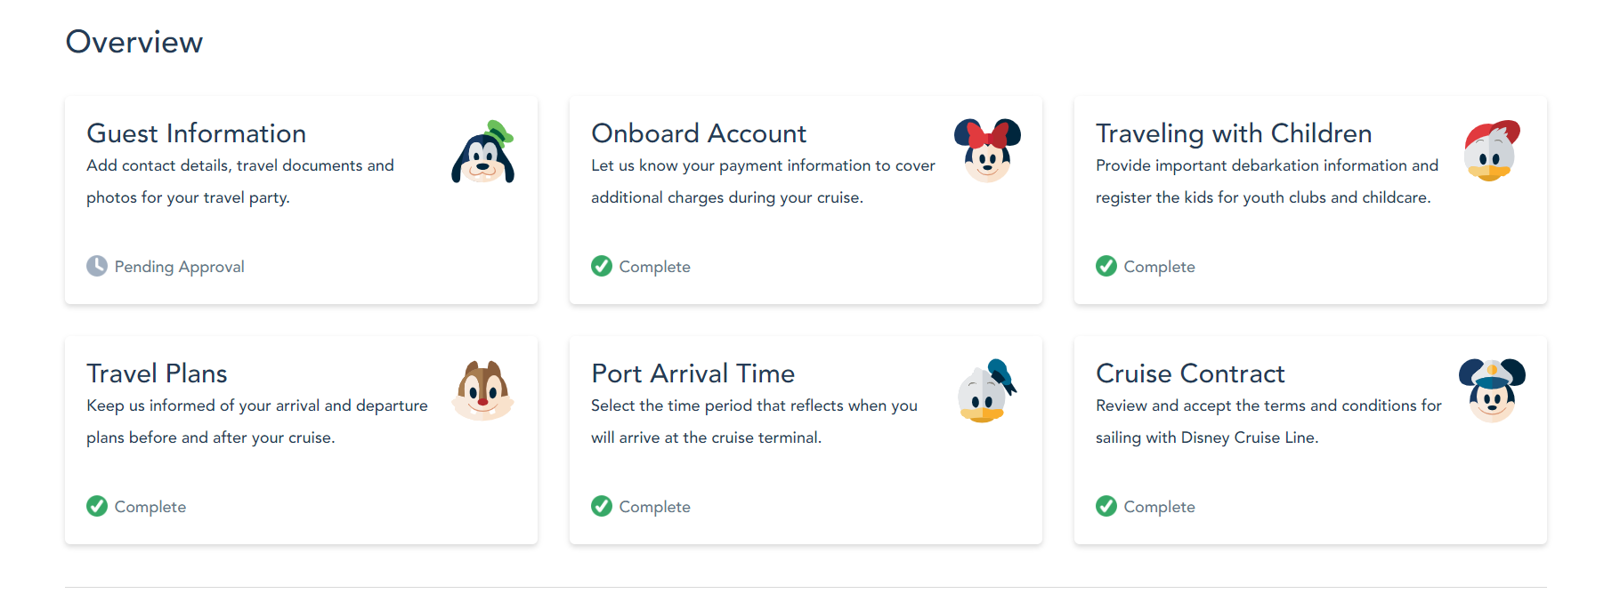This screenshot has height=594, width=1620.
Task: Open the Guest Information heading
Action: (197, 133)
